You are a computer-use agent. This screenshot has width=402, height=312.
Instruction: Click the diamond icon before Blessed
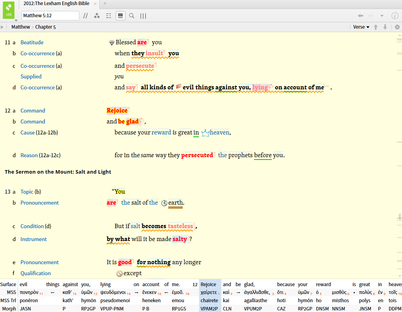(x=111, y=43)
